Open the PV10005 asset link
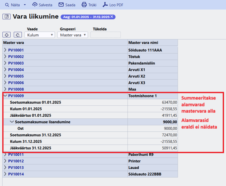 16,76
